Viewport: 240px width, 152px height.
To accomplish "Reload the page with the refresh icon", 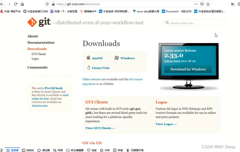I will click(x=16, y=4).
